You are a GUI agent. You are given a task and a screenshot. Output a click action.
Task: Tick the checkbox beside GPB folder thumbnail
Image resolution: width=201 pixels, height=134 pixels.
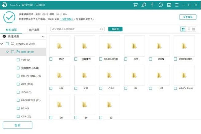[126, 59]
